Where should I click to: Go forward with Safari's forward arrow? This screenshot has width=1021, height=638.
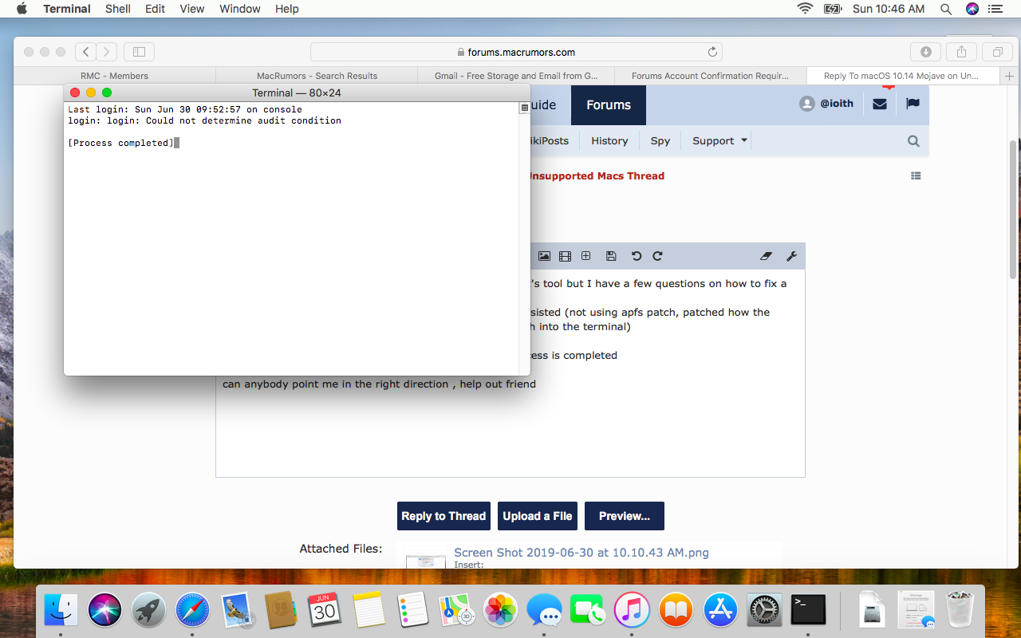point(107,52)
